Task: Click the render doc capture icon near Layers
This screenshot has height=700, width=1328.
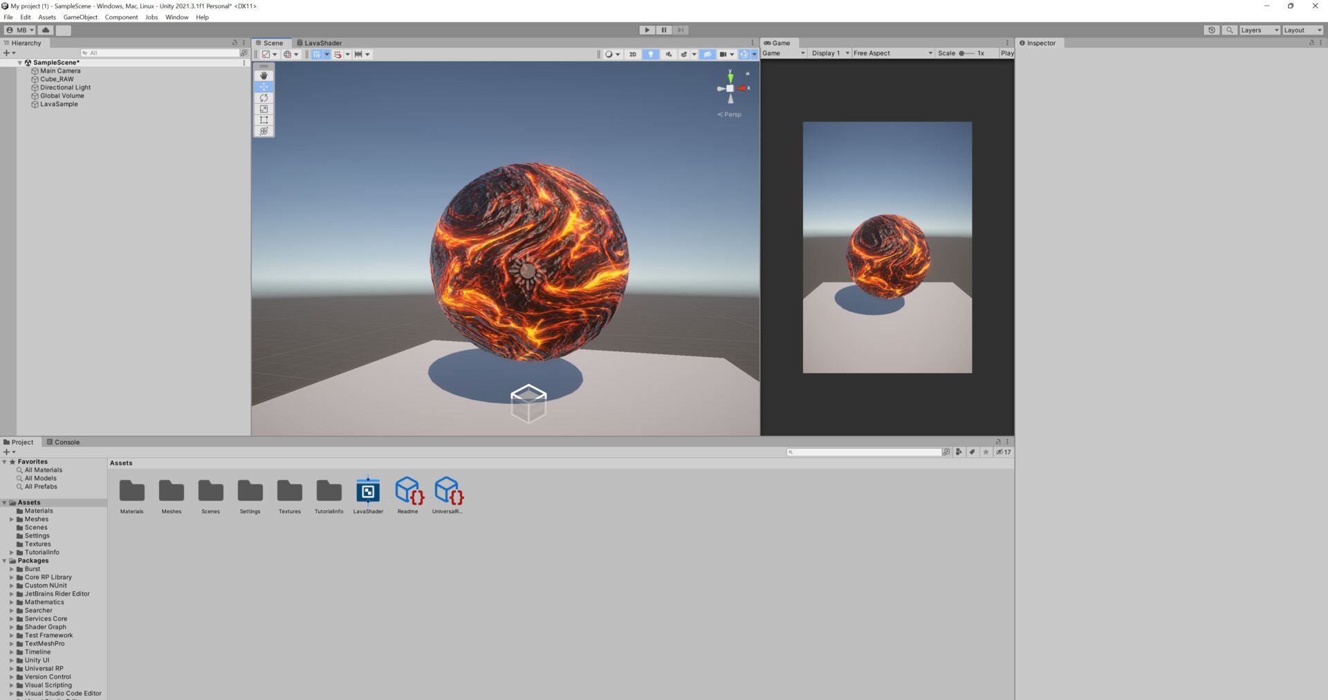Action: (1211, 30)
